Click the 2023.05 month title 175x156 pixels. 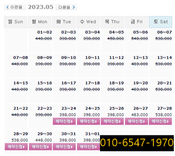click(x=41, y=7)
